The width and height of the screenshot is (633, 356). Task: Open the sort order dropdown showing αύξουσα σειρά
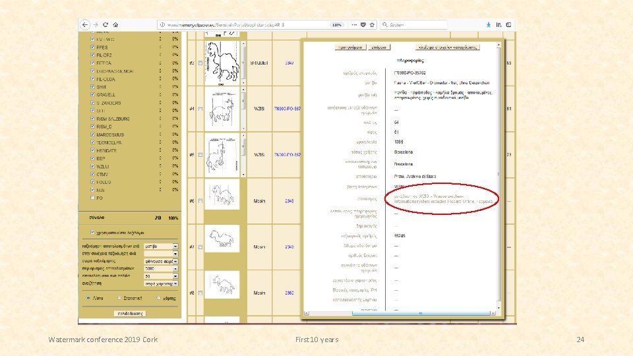point(161,261)
